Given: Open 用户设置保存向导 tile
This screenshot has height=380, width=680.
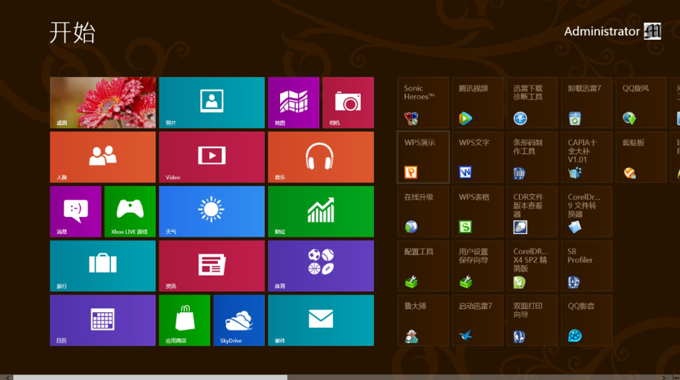Looking at the screenshot, I should click(478, 266).
